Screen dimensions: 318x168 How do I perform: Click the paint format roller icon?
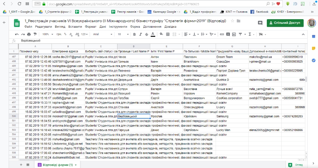[34, 34]
